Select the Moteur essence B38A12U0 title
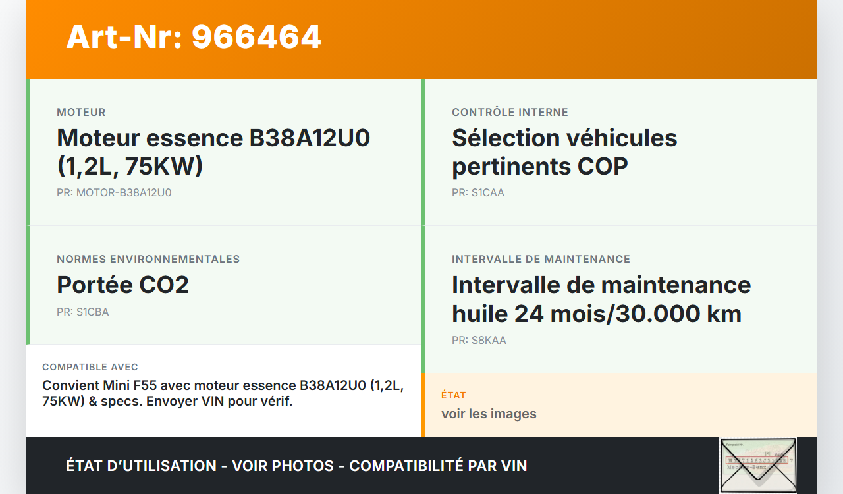The height and width of the screenshot is (494, 843). pyautogui.click(x=213, y=151)
